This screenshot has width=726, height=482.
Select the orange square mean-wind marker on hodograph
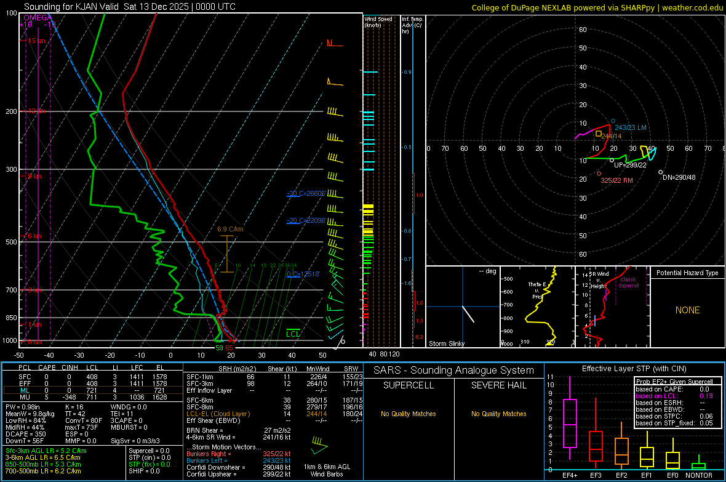pyautogui.click(x=598, y=134)
